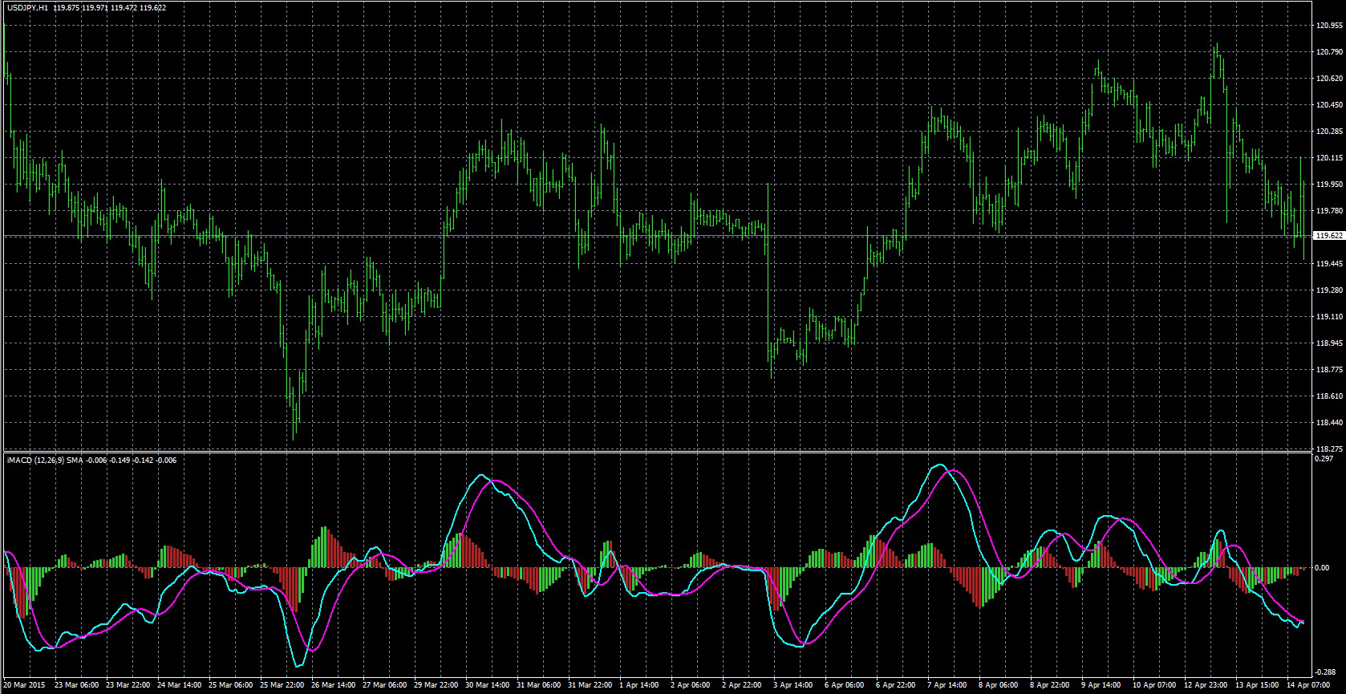The image size is (1346, 694).
Task: Click the 118.610 price scale label
Action: tap(1329, 396)
